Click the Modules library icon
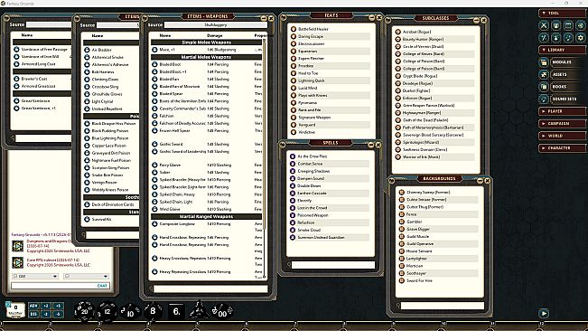The image size is (588, 331). [x=544, y=62]
